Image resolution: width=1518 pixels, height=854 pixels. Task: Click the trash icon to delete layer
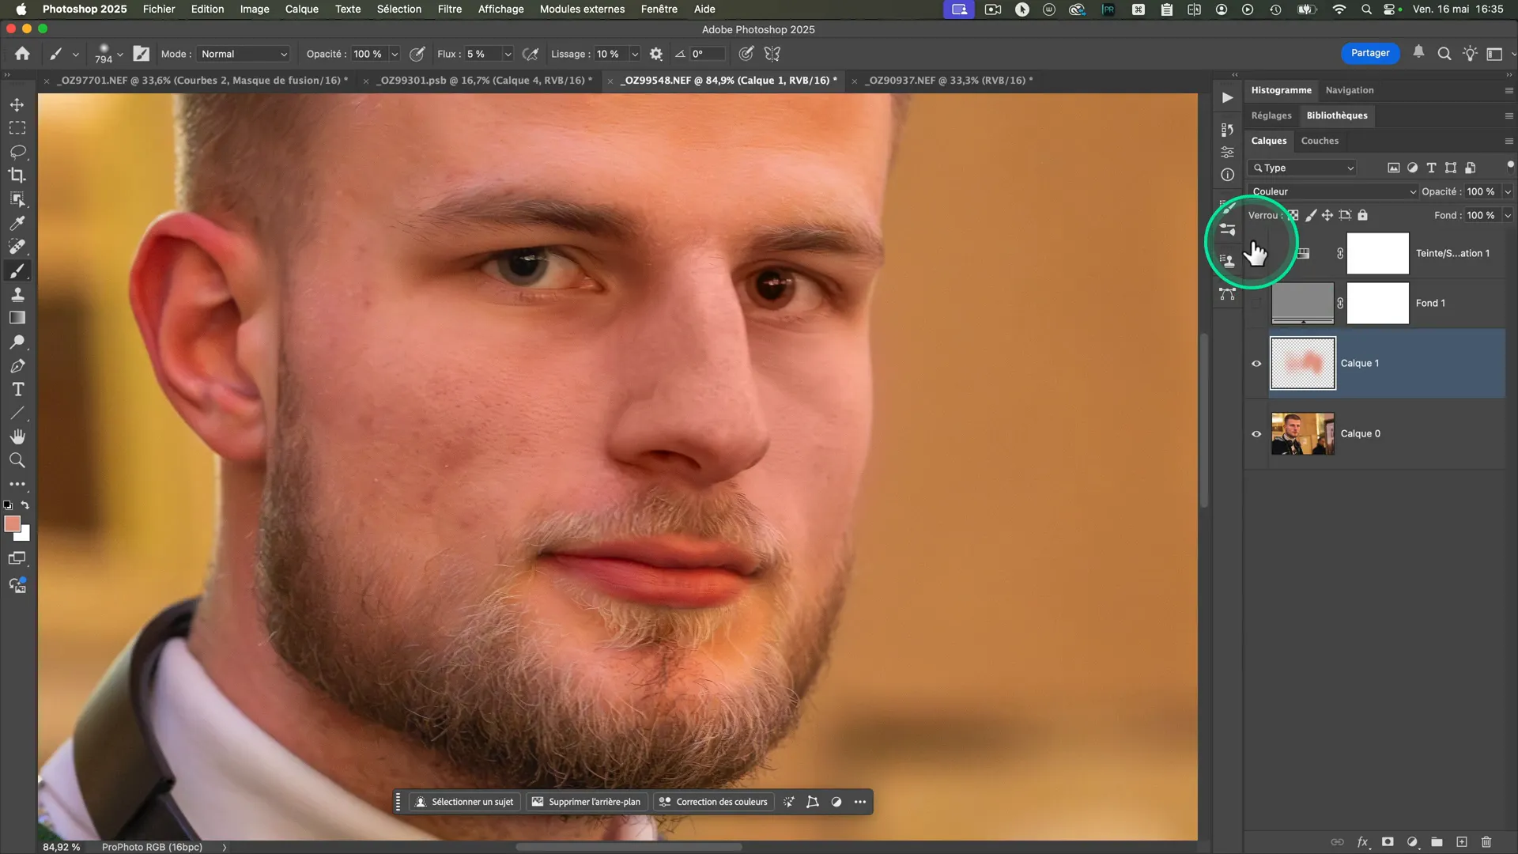[1486, 842]
